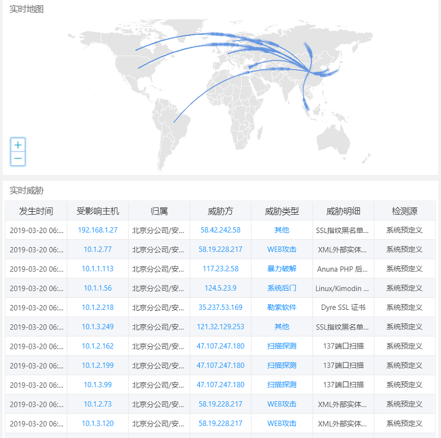Open WEB攻击 threat type for 10.1.2.77
This screenshot has width=441, height=438.
coord(282,249)
